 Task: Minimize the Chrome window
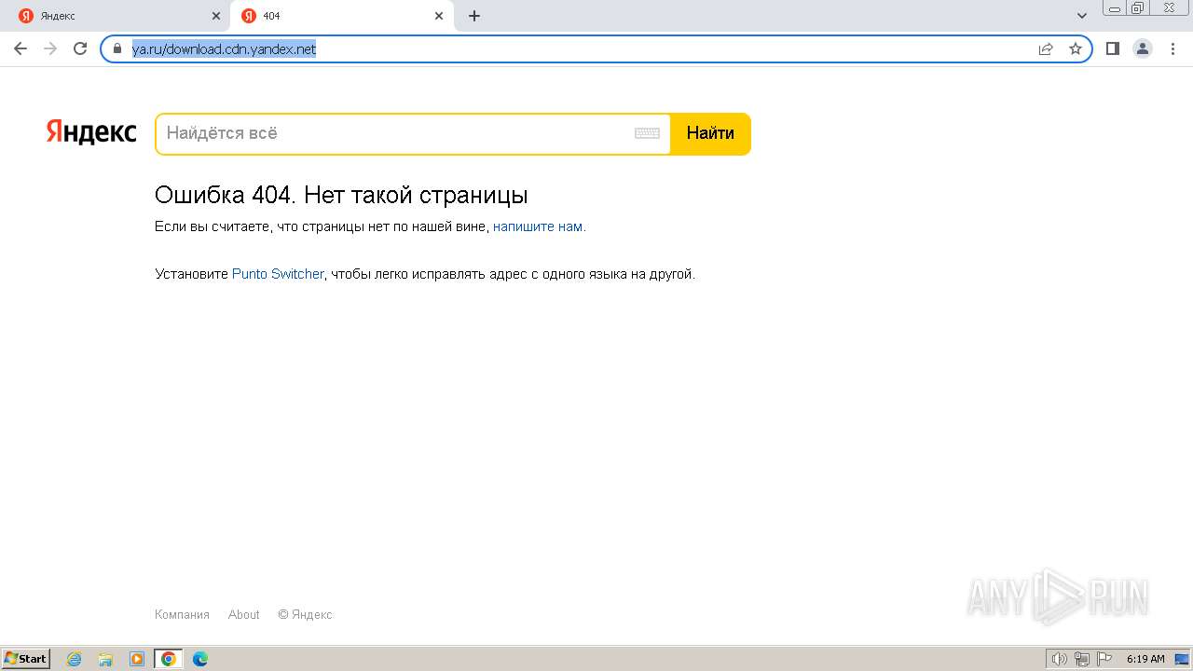click(1115, 8)
